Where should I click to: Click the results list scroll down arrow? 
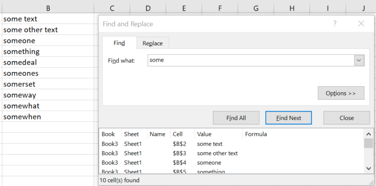(369, 168)
